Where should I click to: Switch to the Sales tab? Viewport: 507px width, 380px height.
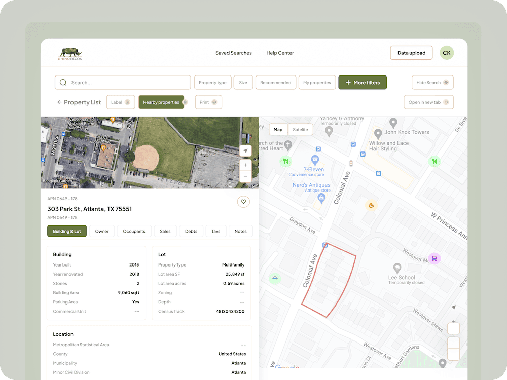[165, 231]
